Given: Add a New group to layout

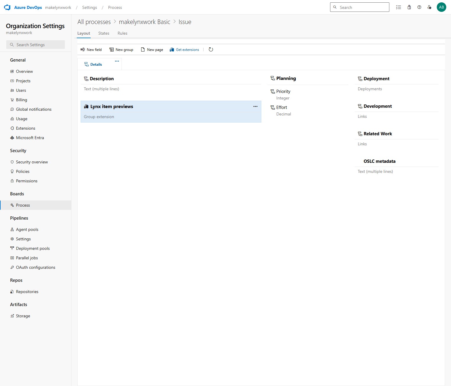Looking at the screenshot, I should pyautogui.click(x=121, y=49).
